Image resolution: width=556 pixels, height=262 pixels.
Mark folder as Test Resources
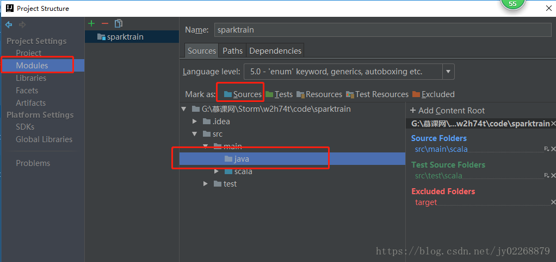[378, 94]
